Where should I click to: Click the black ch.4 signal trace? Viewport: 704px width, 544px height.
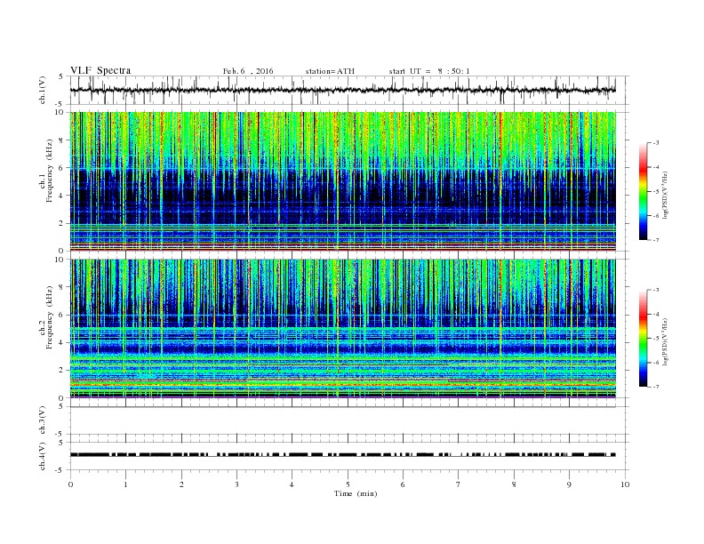point(343,455)
